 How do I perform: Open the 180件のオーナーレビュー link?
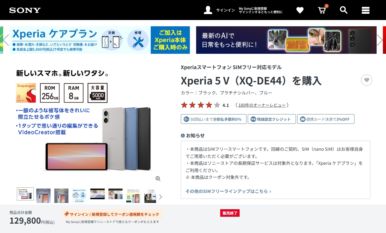(x=262, y=105)
